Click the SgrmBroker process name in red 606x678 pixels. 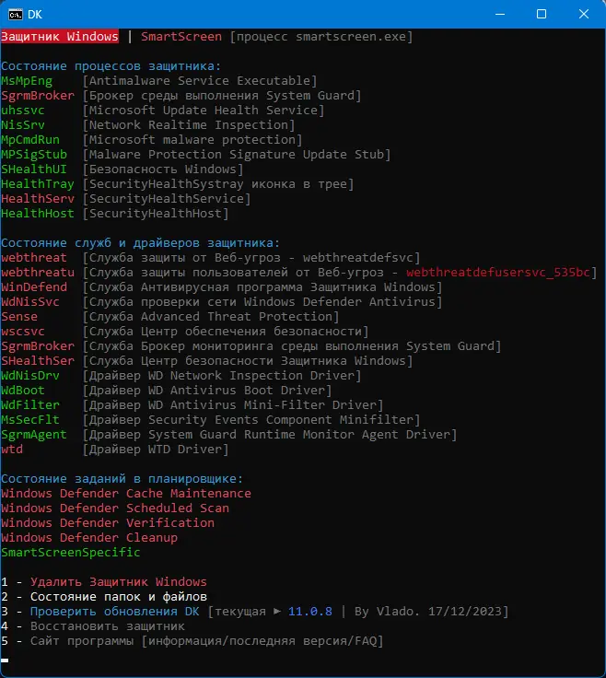click(38, 96)
